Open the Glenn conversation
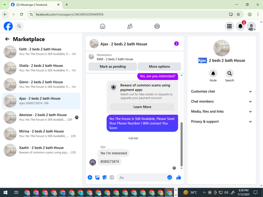Image resolution: width=263 pixels, height=197 pixels. pyautogui.click(x=41, y=85)
